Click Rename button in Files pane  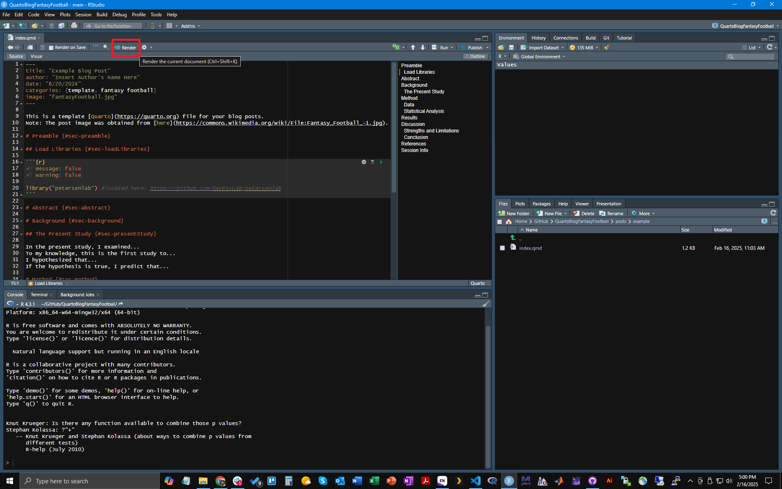click(x=611, y=213)
